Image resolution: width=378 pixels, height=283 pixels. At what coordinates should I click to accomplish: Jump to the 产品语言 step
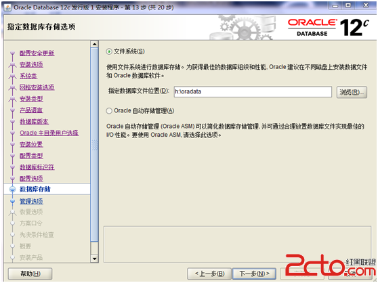(x=31, y=110)
